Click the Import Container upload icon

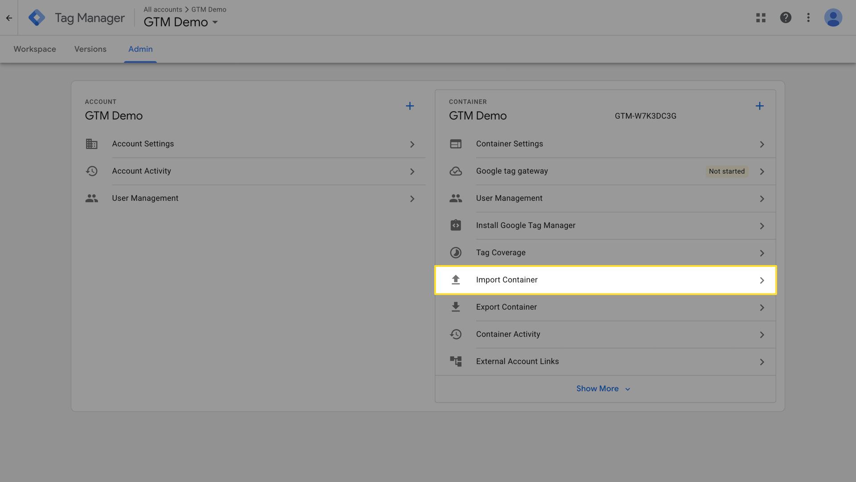456,280
